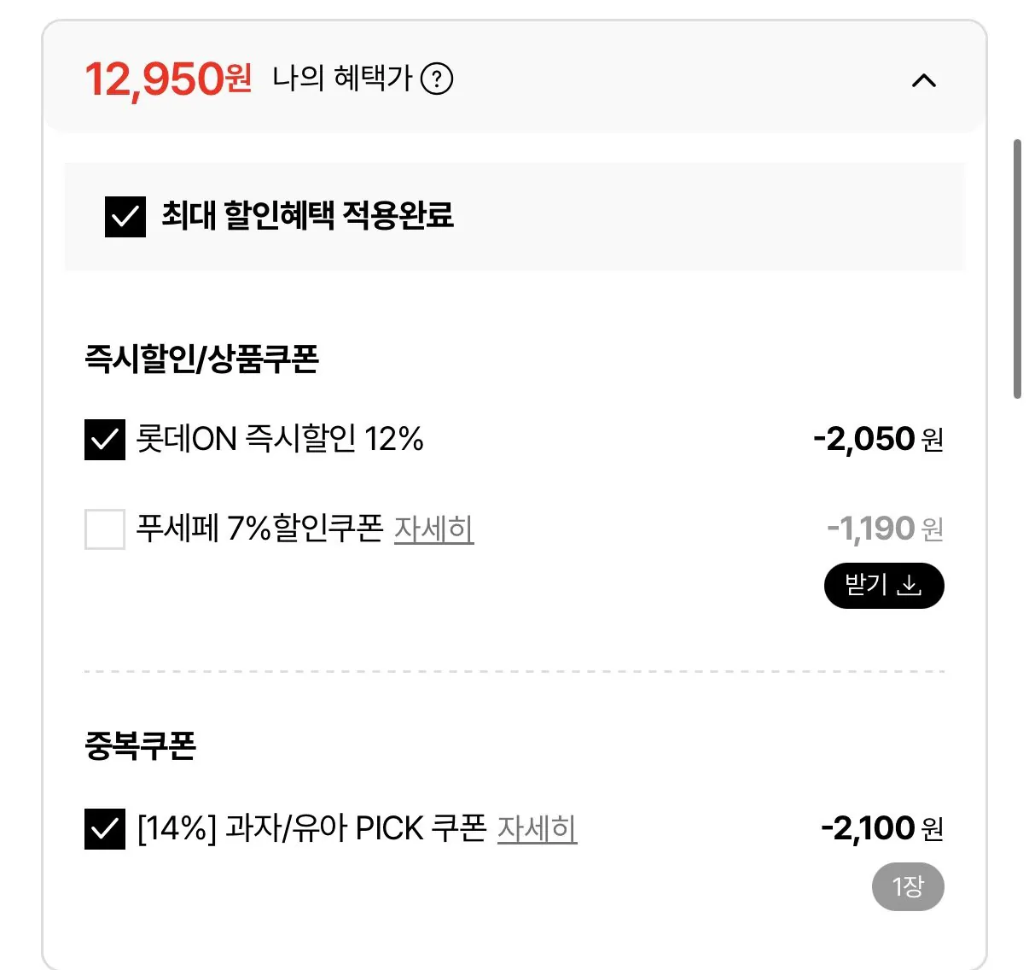Enable 푸세페 7%할인쿠폰 checkbox
Viewport: 1029px width, 970px height.
pyautogui.click(x=105, y=529)
